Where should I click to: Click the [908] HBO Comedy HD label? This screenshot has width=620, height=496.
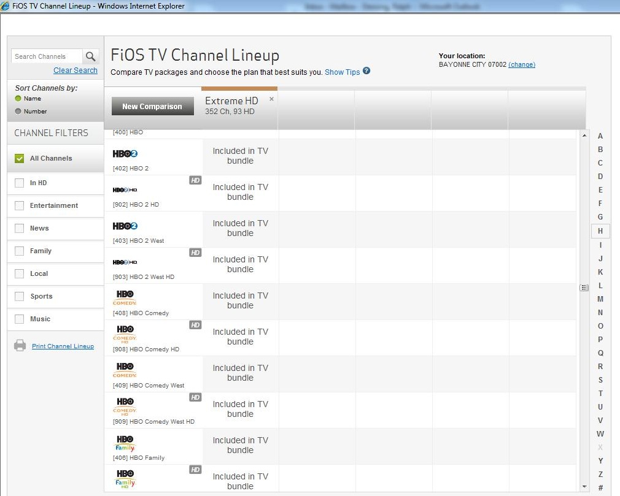(x=146, y=349)
